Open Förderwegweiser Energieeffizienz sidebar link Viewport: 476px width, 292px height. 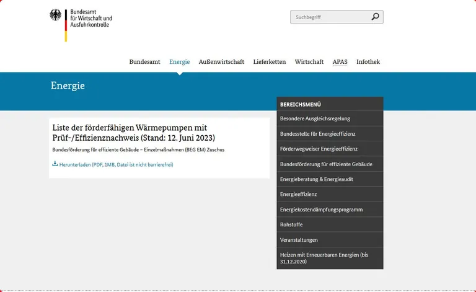click(319, 149)
